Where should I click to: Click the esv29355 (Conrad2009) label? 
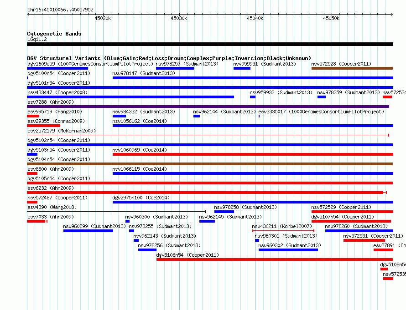56,121
